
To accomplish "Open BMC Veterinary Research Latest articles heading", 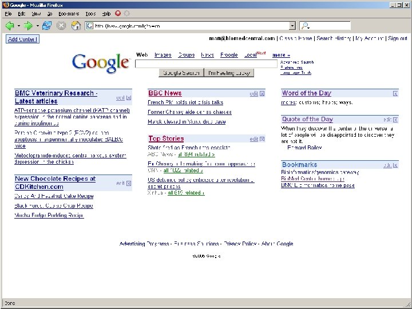I will (x=56, y=97).
